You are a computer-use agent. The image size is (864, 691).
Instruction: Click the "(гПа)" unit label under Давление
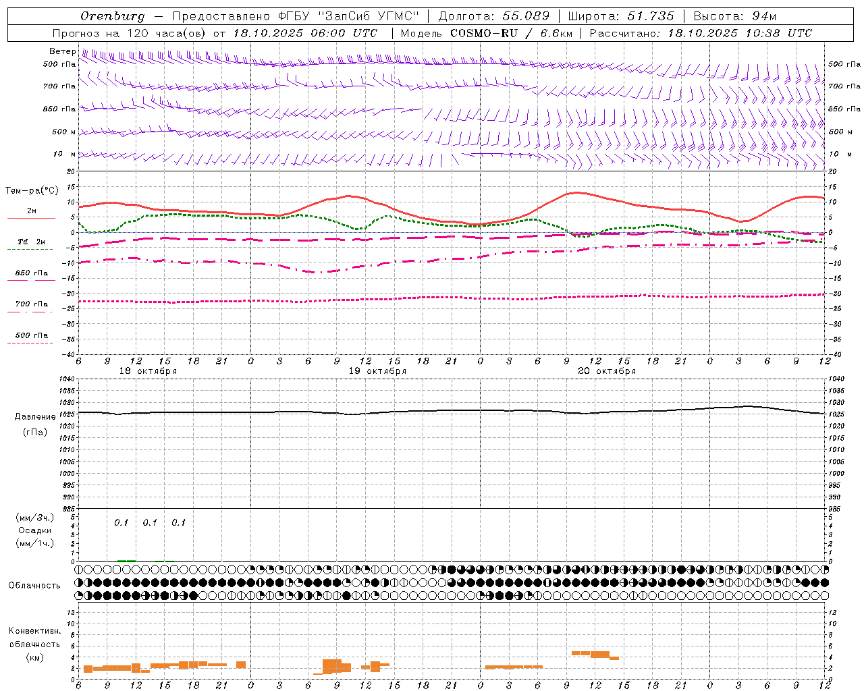click(x=35, y=433)
